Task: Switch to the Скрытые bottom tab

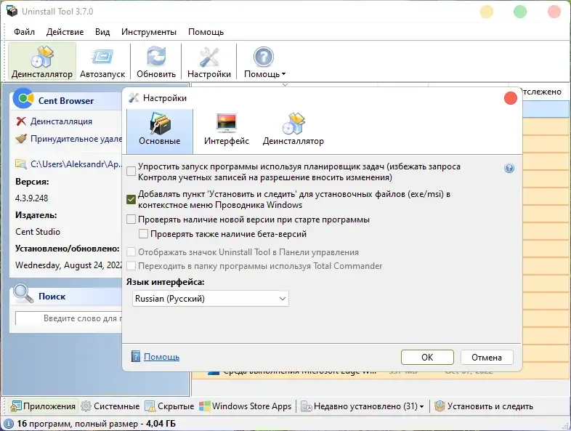Action: (170, 406)
